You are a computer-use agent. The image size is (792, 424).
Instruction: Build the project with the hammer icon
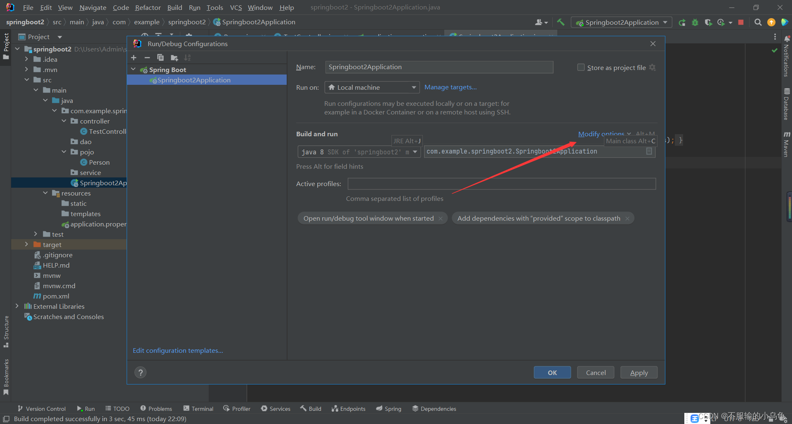pyautogui.click(x=561, y=22)
